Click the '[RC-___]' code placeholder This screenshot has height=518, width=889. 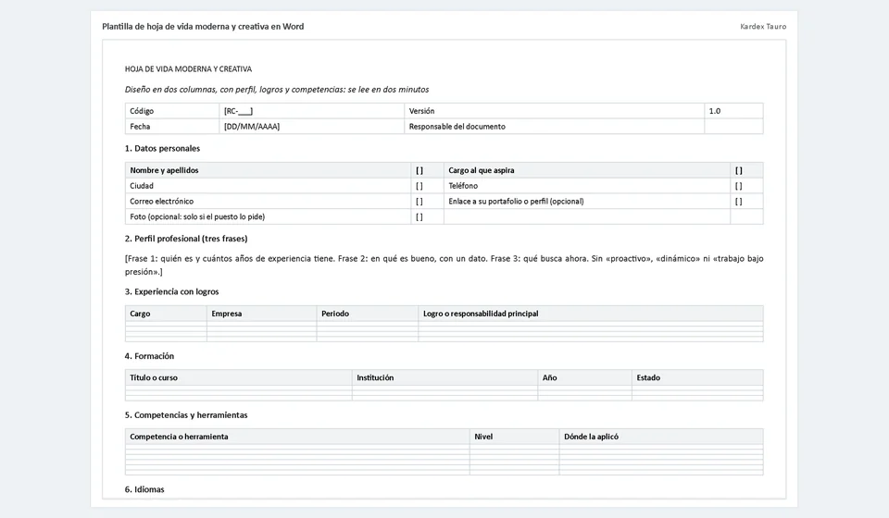(239, 111)
